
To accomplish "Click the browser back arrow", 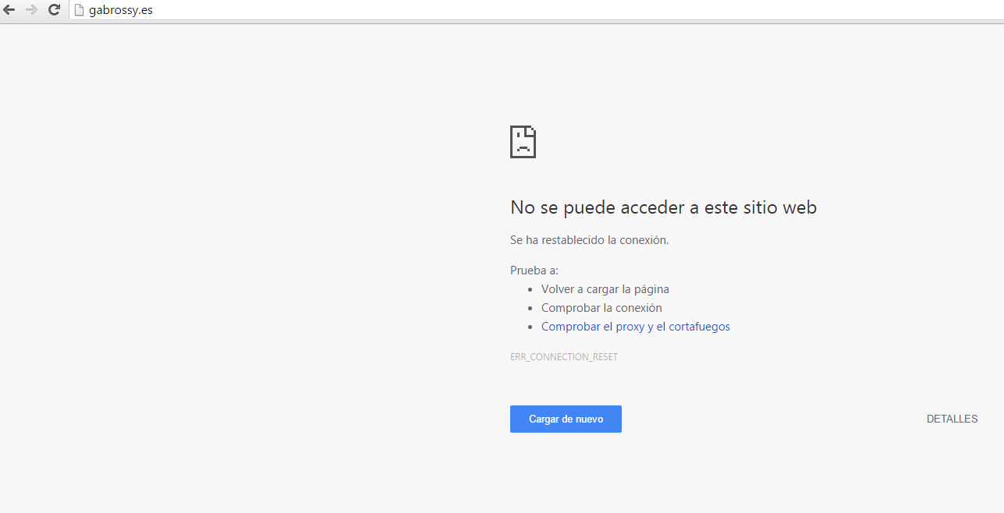I will click(9, 10).
